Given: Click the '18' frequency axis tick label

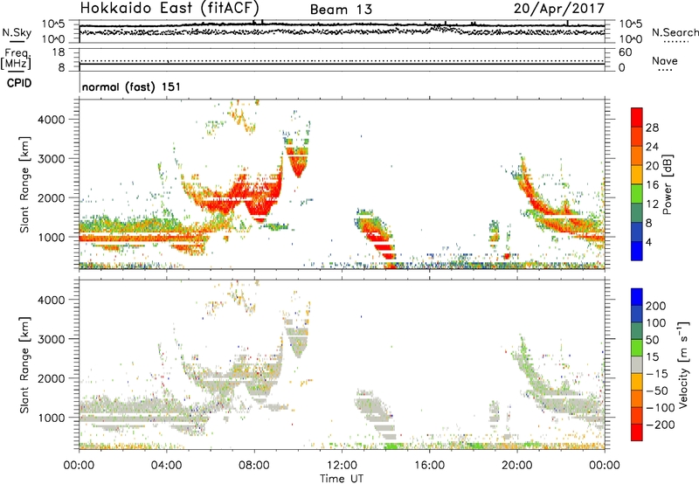Looking at the screenshot, I should pyautogui.click(x=58, y=52).
